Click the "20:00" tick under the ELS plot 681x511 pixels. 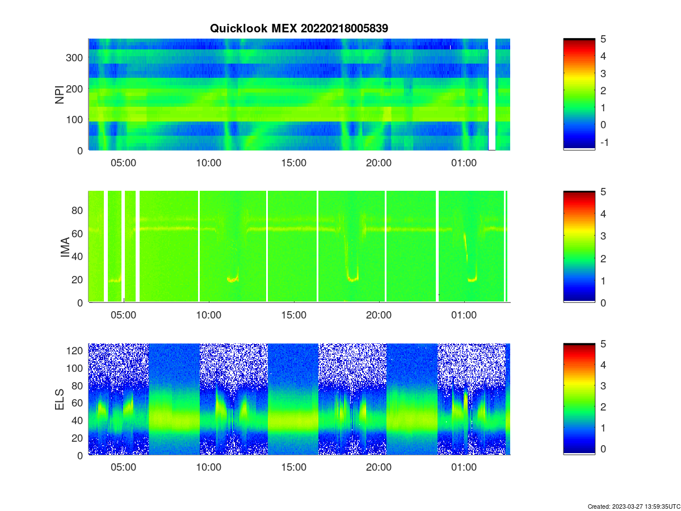tap(379, 467)
